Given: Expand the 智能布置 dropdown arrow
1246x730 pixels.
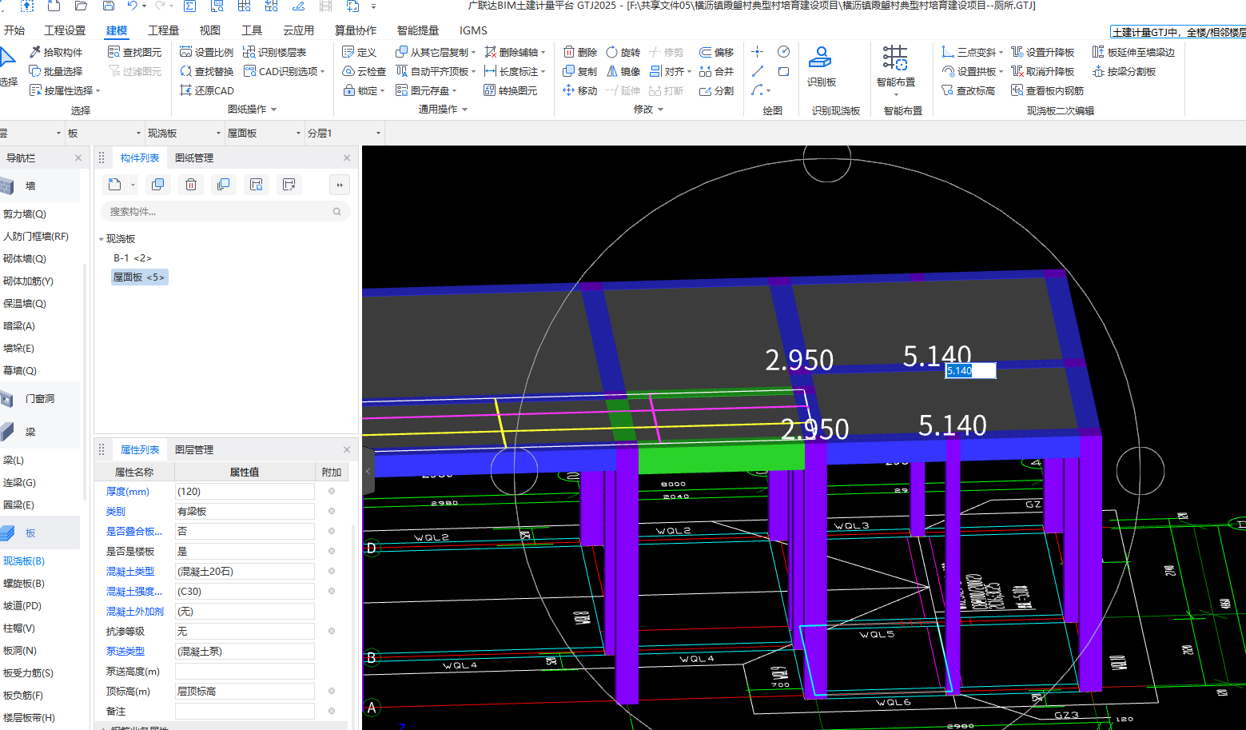Looking at the screenshot, I should click(x=896, y=95).
